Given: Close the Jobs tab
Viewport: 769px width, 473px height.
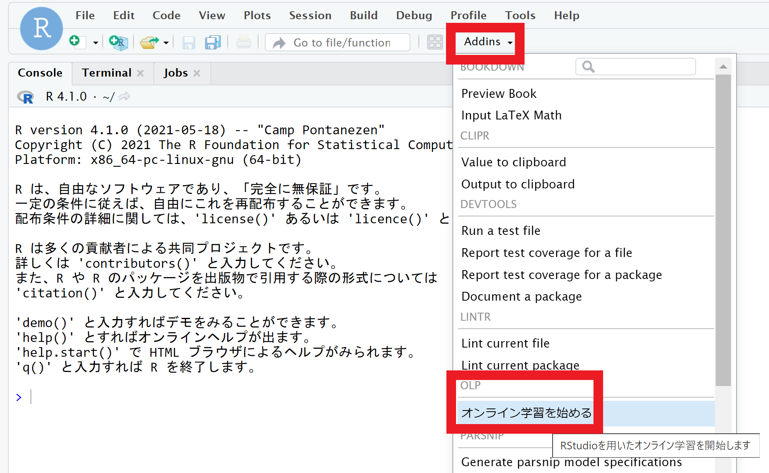Looking at the screenshot, I should [197, 73].
